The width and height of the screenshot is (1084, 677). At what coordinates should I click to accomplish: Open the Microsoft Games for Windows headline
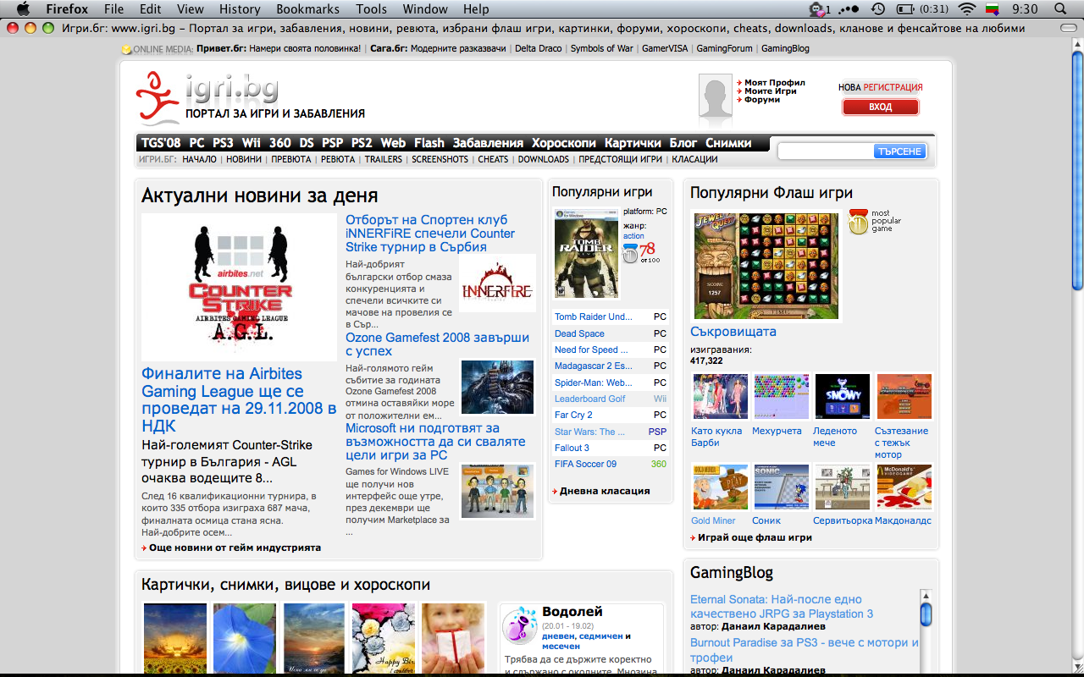(435, 442)
